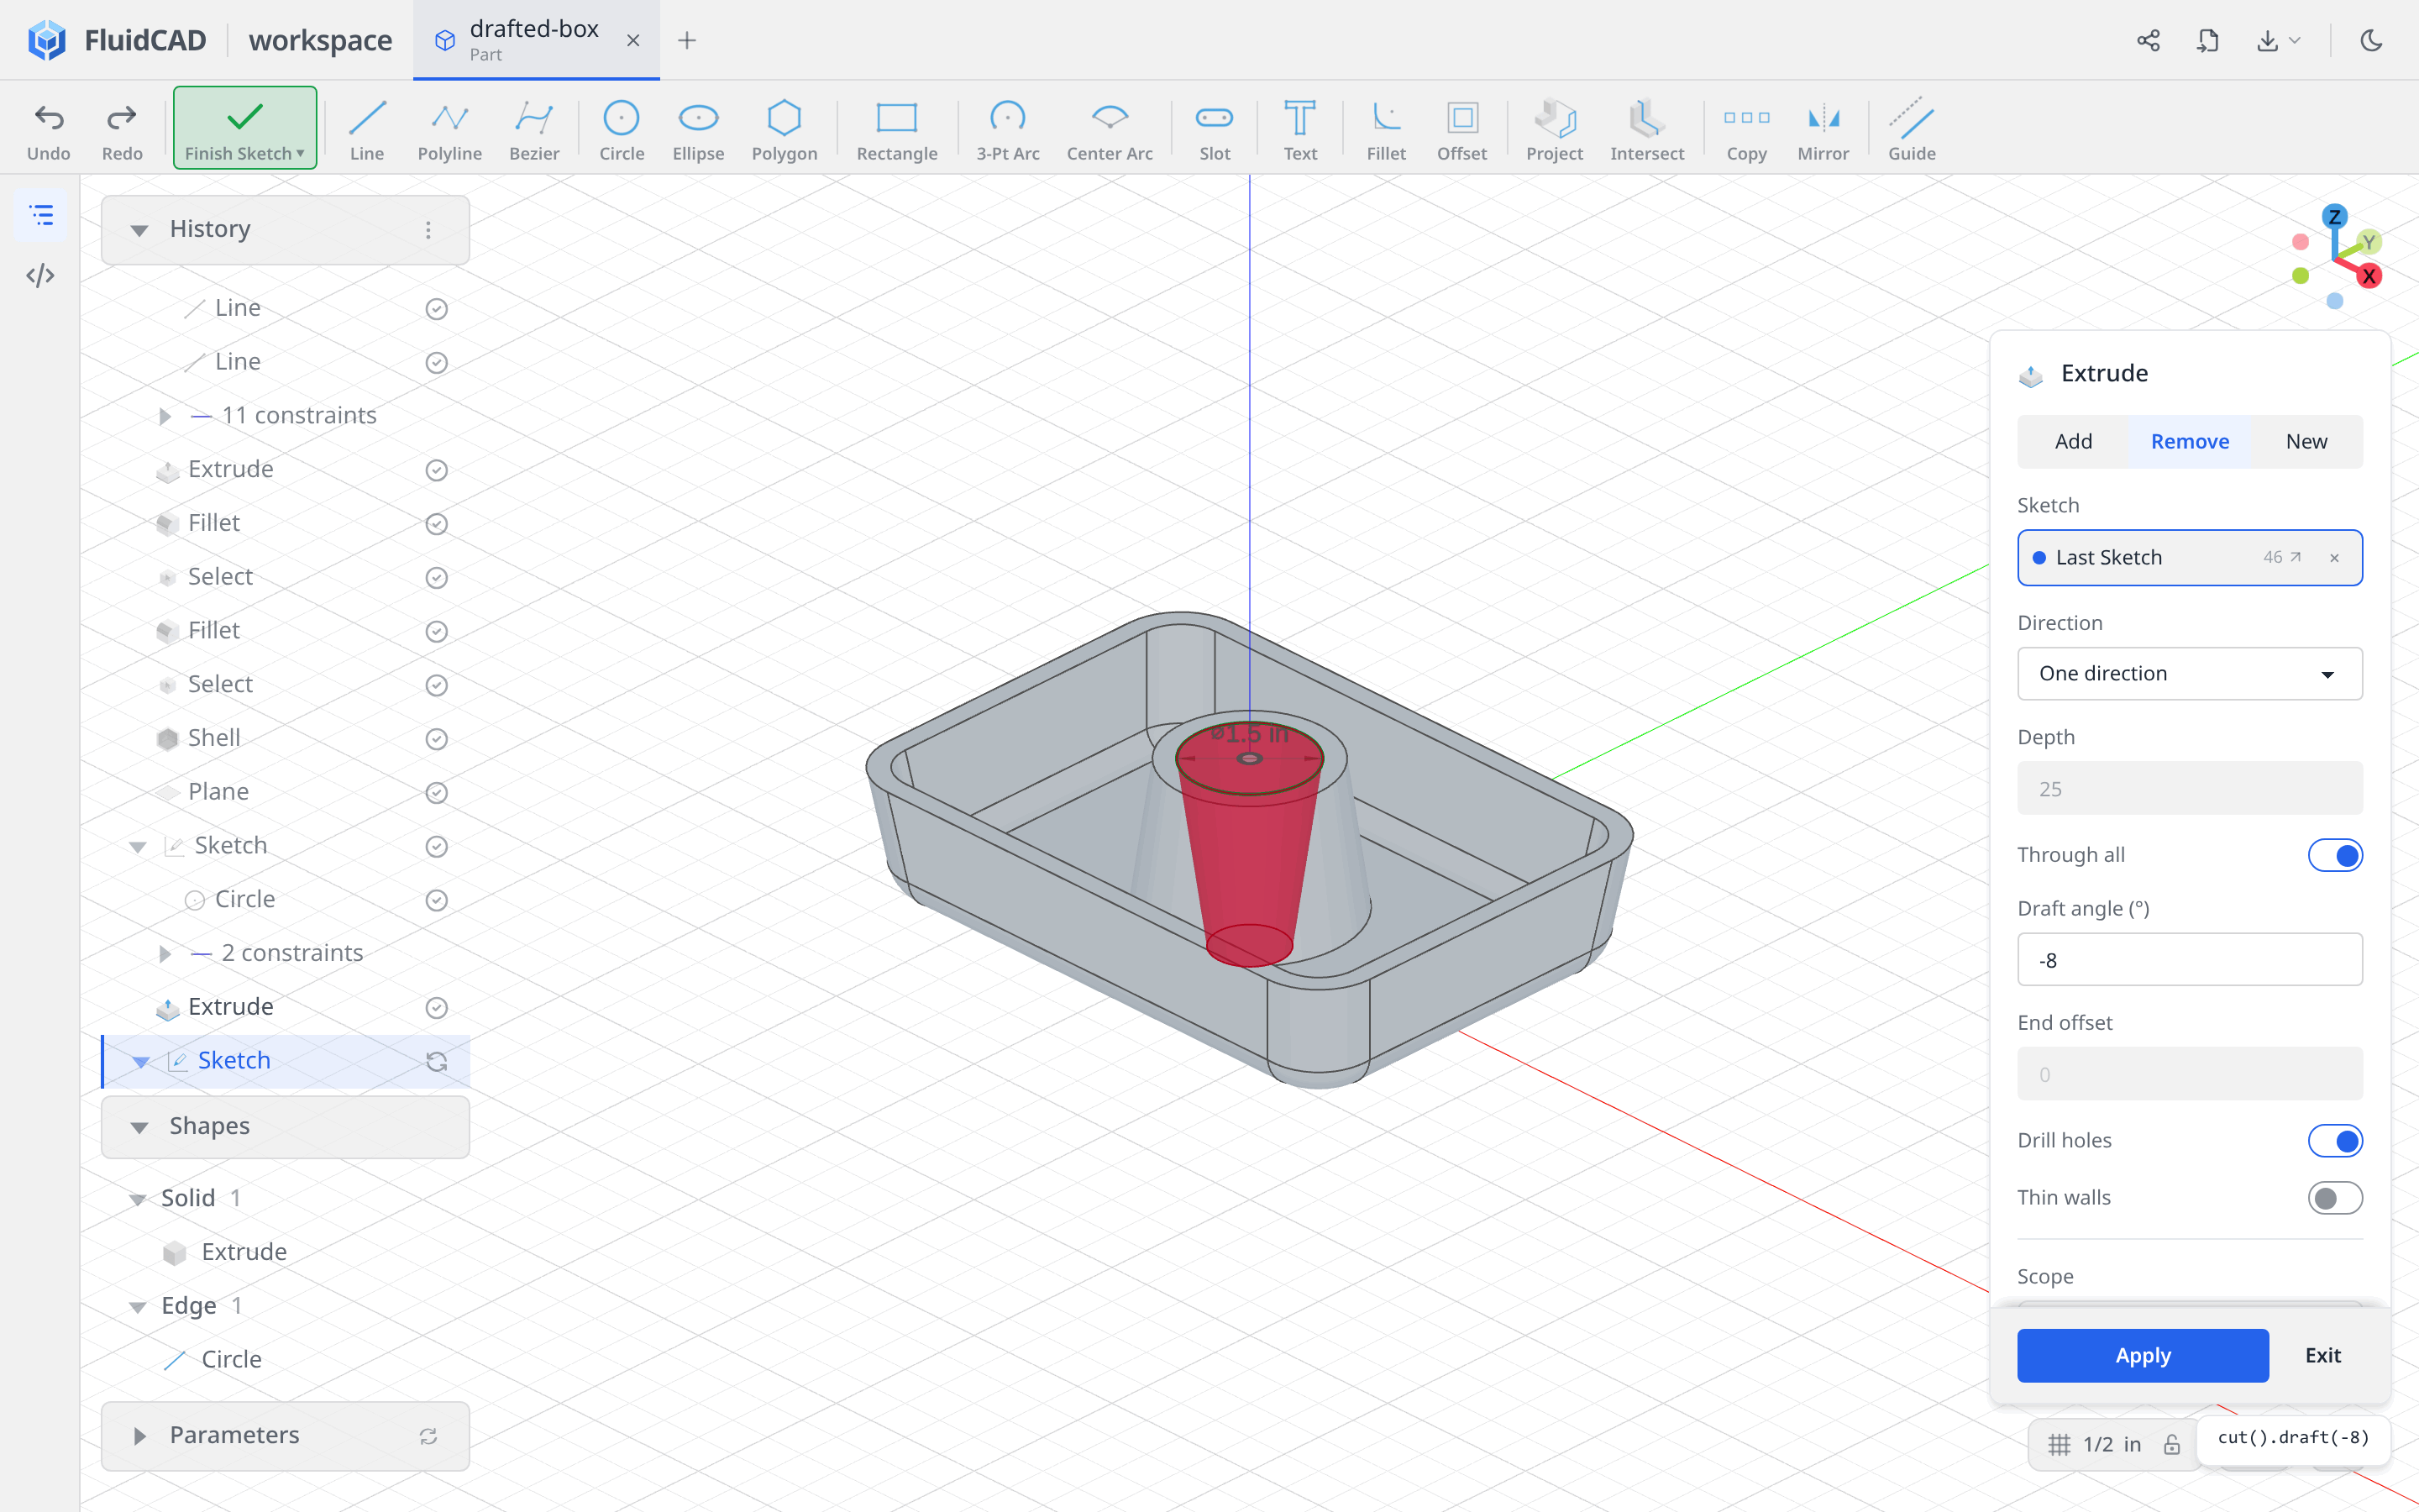
Task: Click the Draft angle input field
Action: pyautogui.click(x=2189, y=960)
